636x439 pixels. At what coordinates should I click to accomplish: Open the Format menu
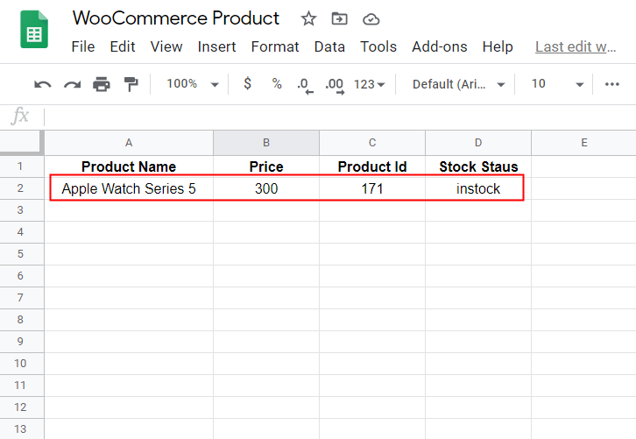click(275, 46)
